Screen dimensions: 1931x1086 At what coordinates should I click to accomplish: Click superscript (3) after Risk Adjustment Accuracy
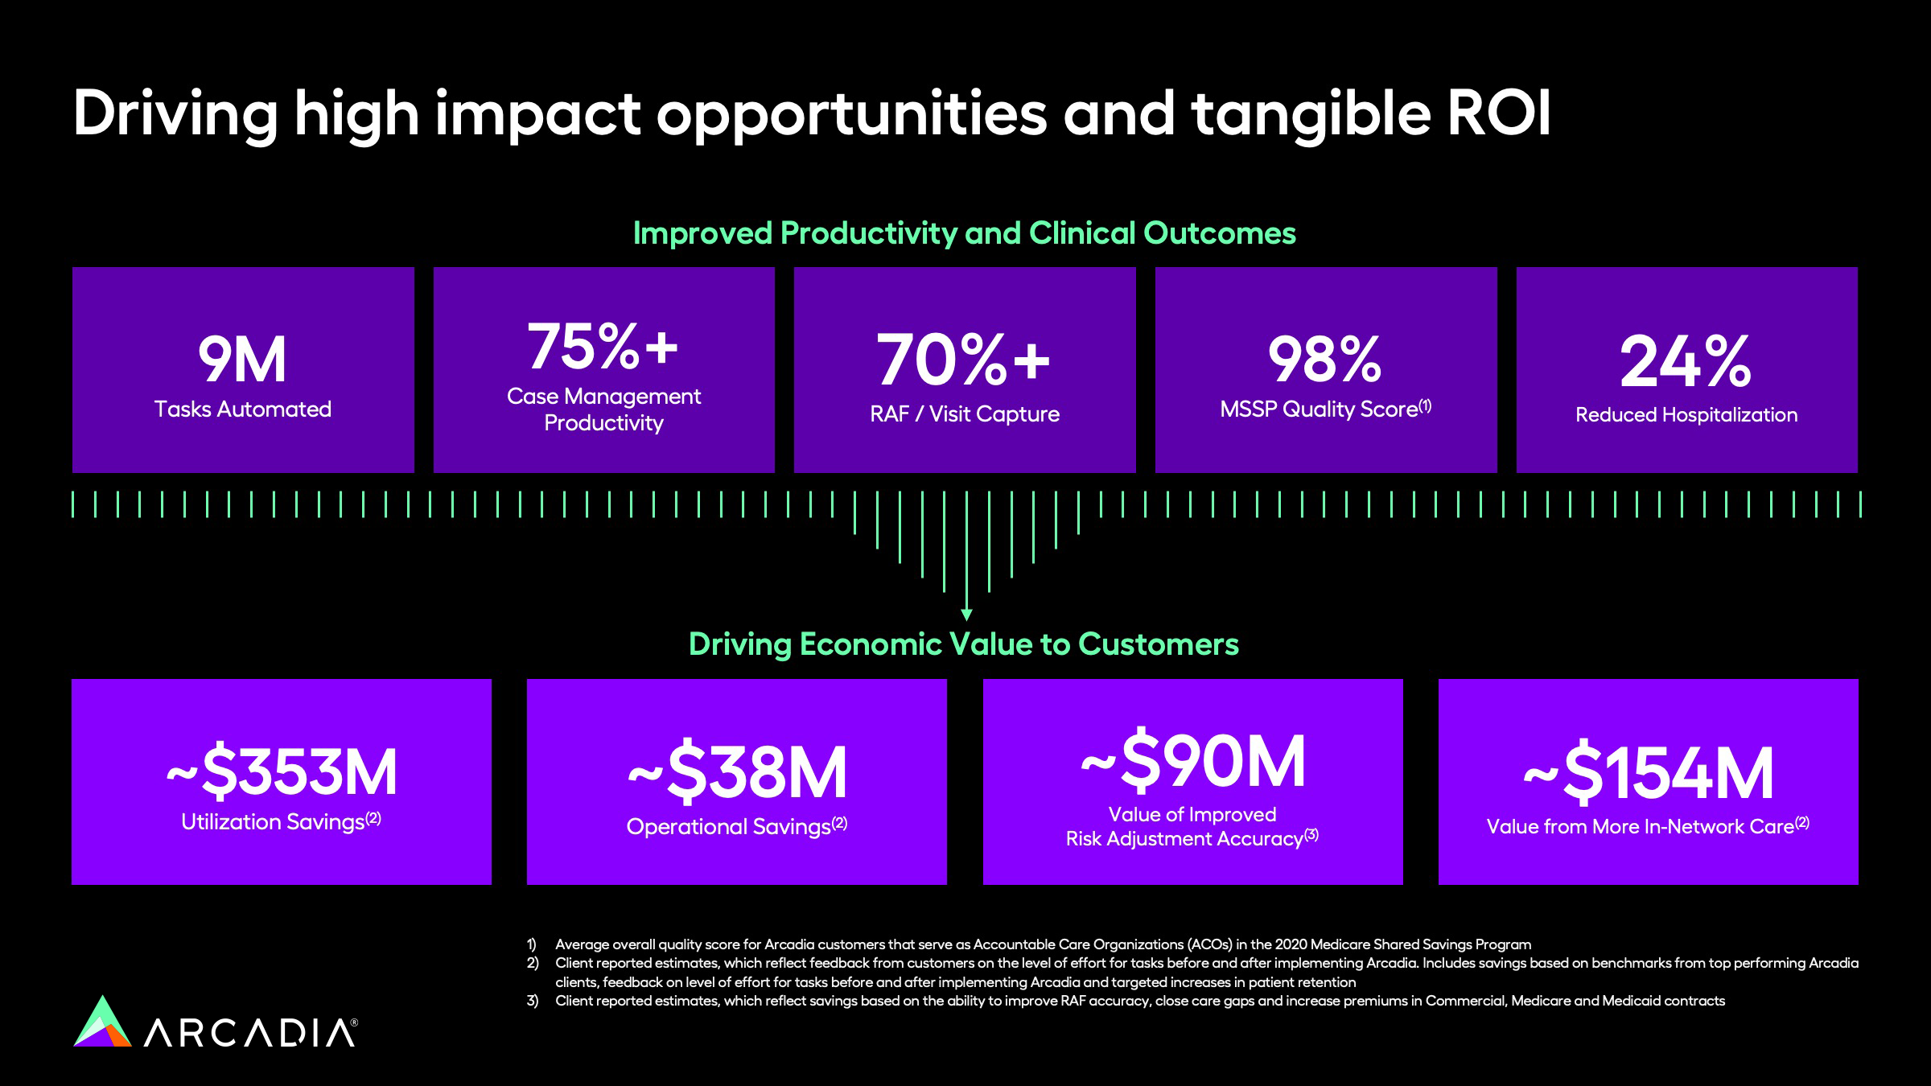pyautogui.click(x=1311, y=835)
